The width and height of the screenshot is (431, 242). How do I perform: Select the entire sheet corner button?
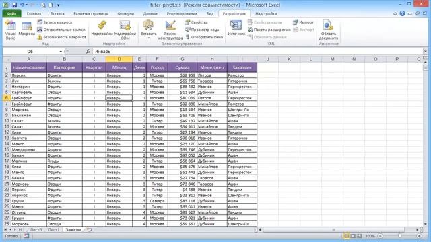[x=7, y=59]
